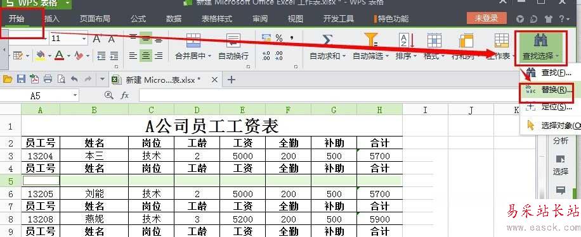Viewport: 581px width, 237px height.
Task: Click the 未登录 login button
Action: click(486, 18)
